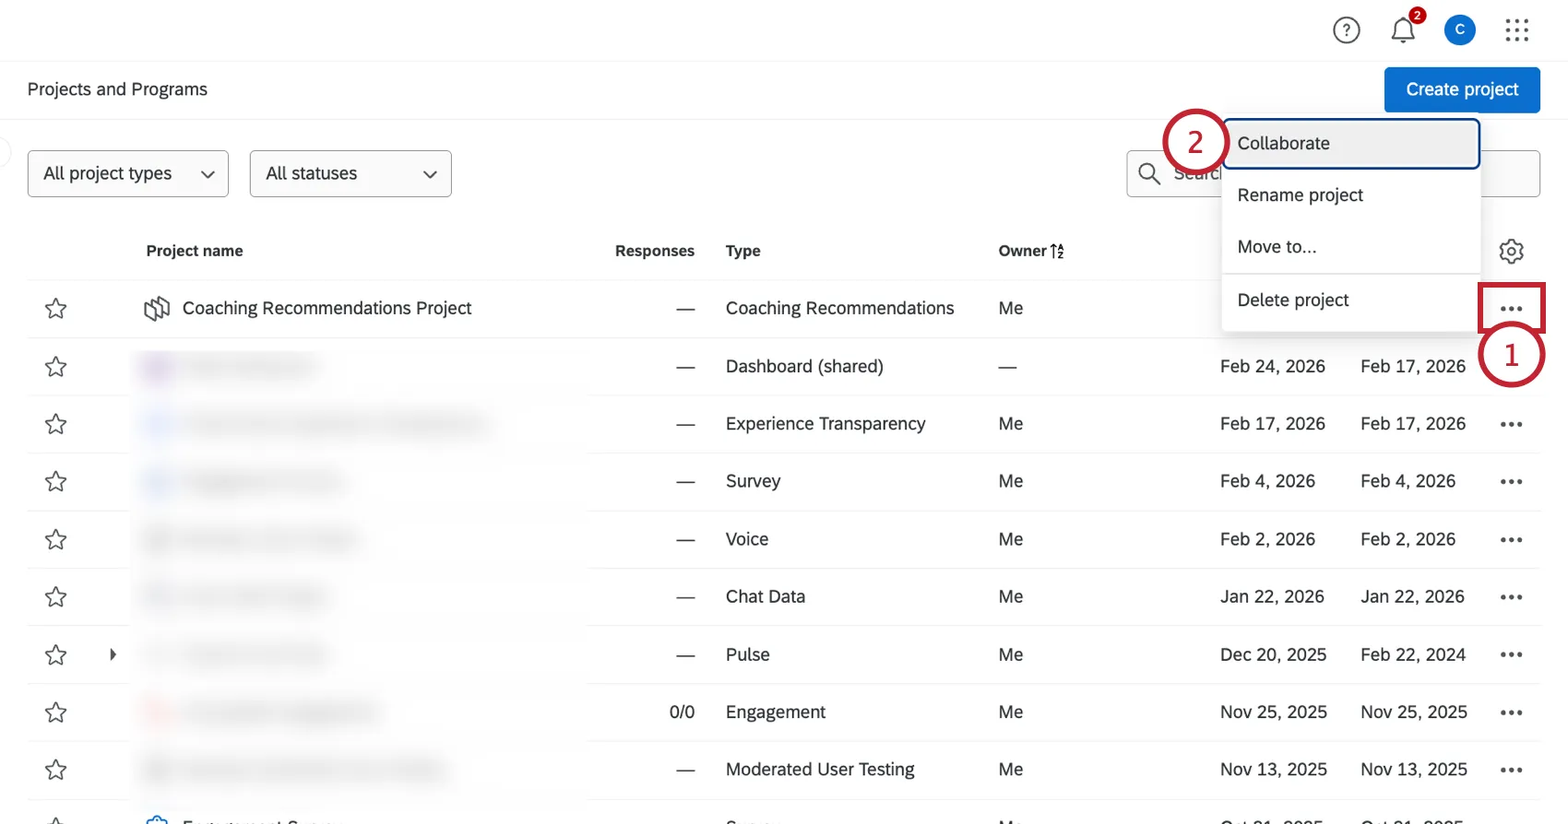
Task: Star the Dashboard (shared) row
Action: (56, 367)
